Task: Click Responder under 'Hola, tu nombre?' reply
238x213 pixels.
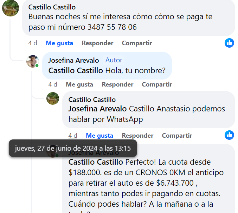Action: click(117, 84)
